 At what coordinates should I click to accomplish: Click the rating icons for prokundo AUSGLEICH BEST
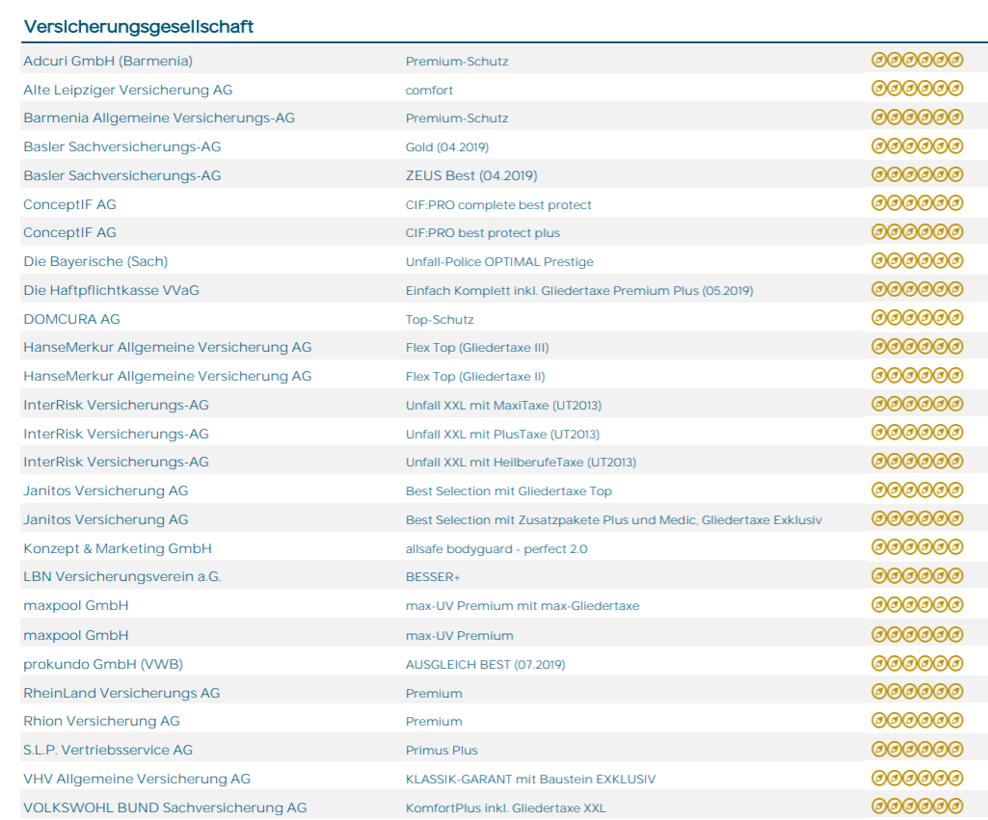[x=917, y=663]
